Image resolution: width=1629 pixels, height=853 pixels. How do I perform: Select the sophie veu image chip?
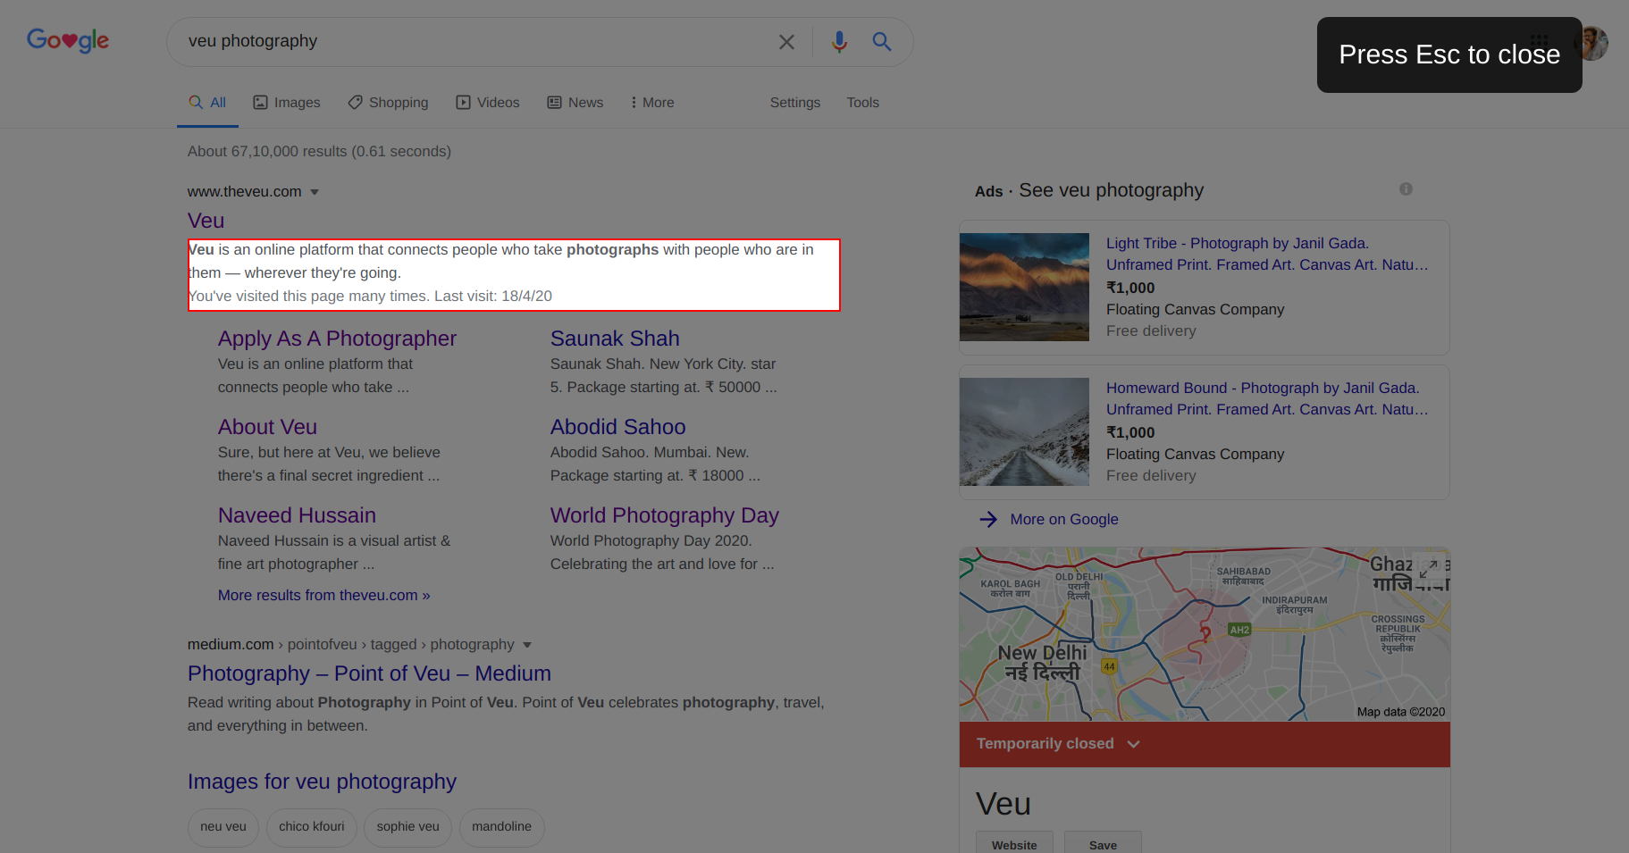[x=407, y=827]
